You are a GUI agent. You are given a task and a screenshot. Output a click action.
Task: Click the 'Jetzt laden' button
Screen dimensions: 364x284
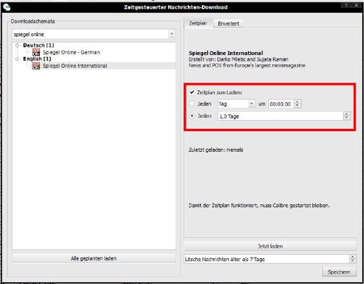coord(270,246)
